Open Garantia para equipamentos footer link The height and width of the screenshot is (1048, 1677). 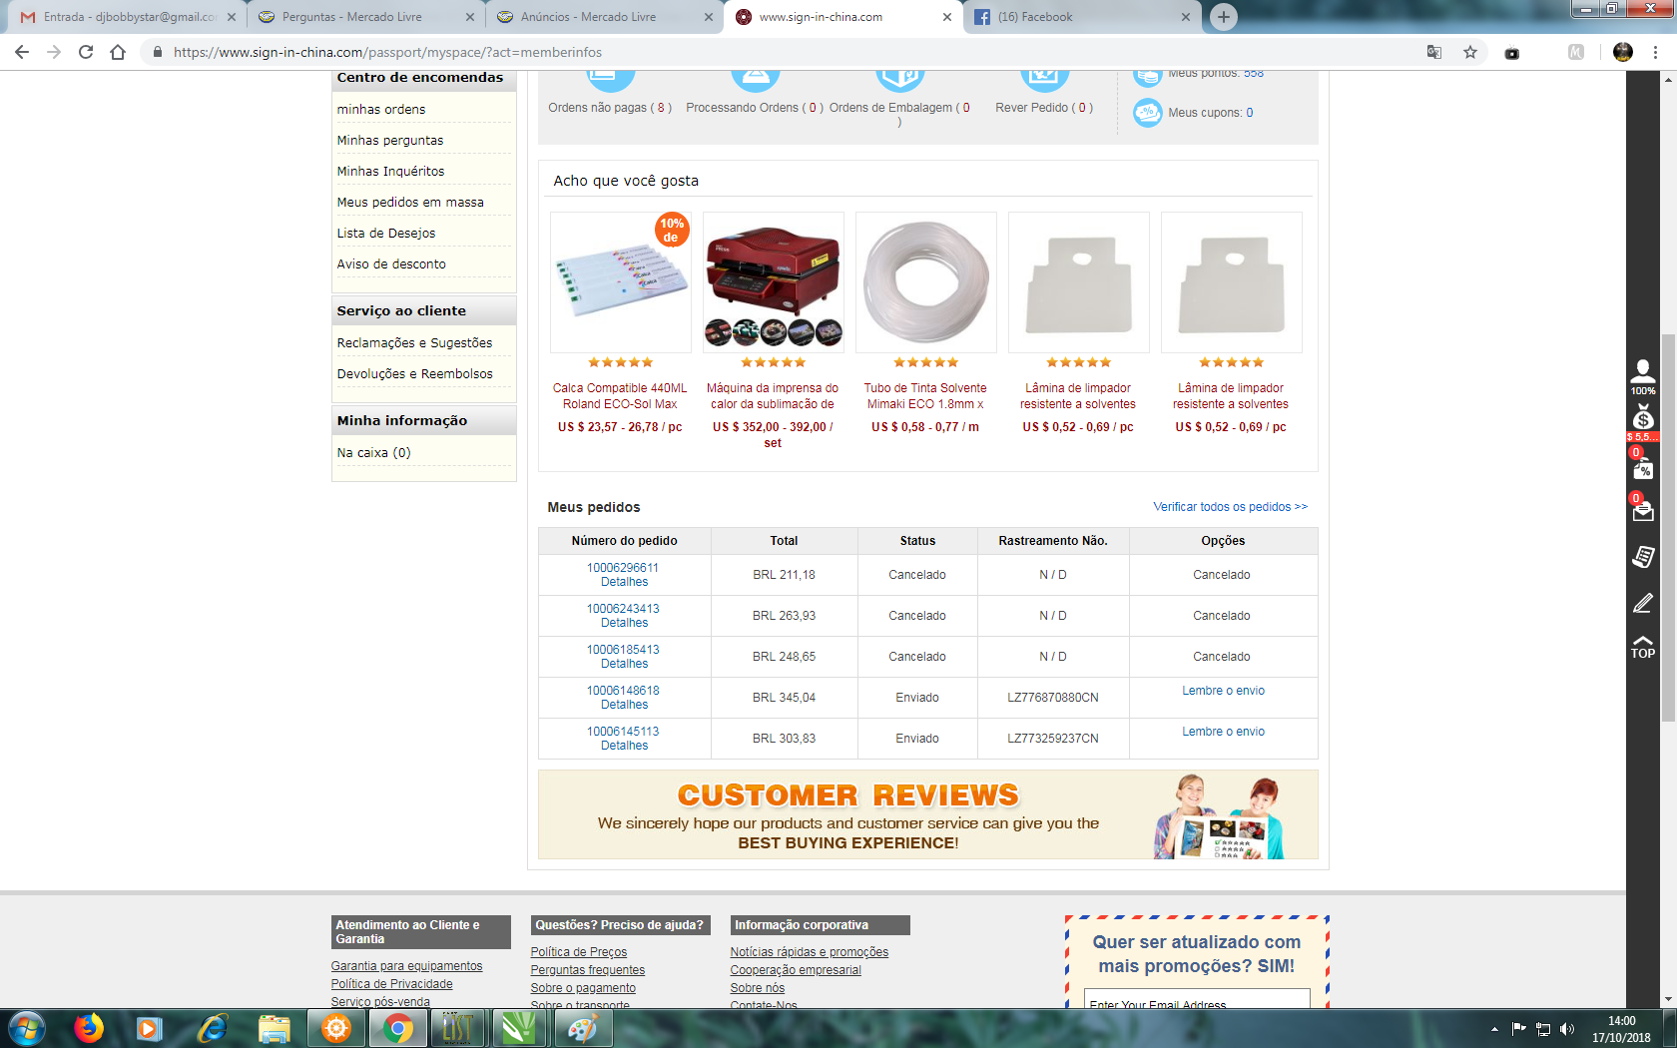pyautogui.click(x=407, y=966)
